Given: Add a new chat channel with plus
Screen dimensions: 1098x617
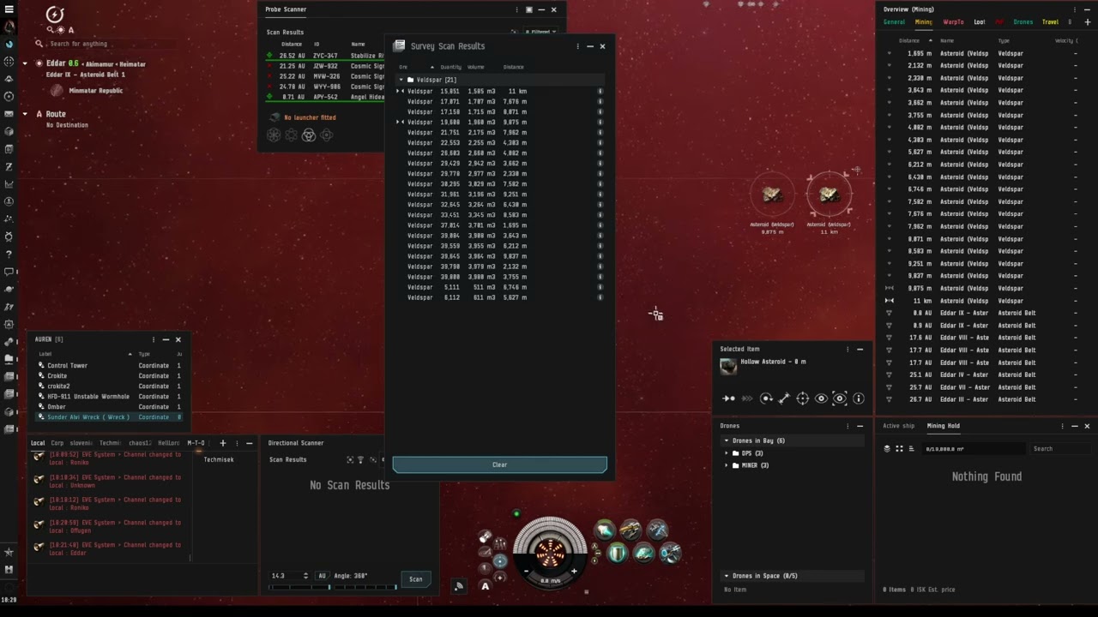Looking at the screenshot, I should [222, 443].
